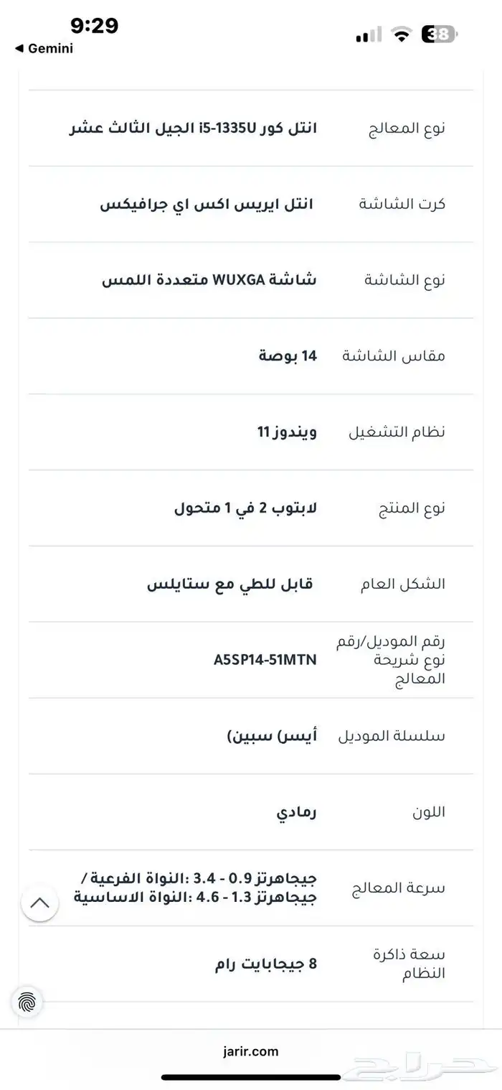Select the processor type row
Screen dimensions: 502x1090
251,128
